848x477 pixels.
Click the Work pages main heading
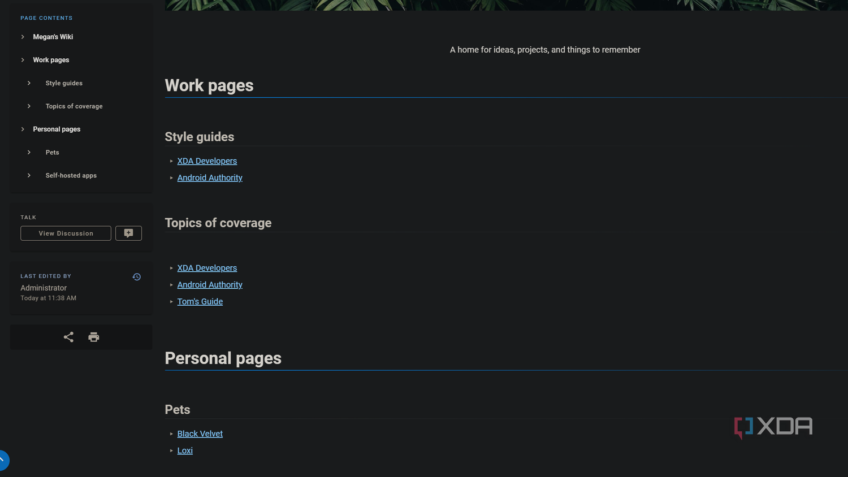[209, 85]
